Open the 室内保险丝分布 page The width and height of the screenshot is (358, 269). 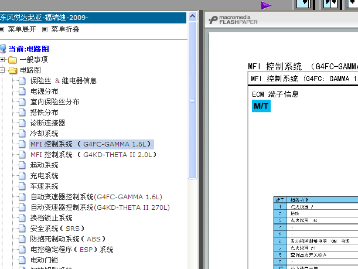tap(54, 101)
